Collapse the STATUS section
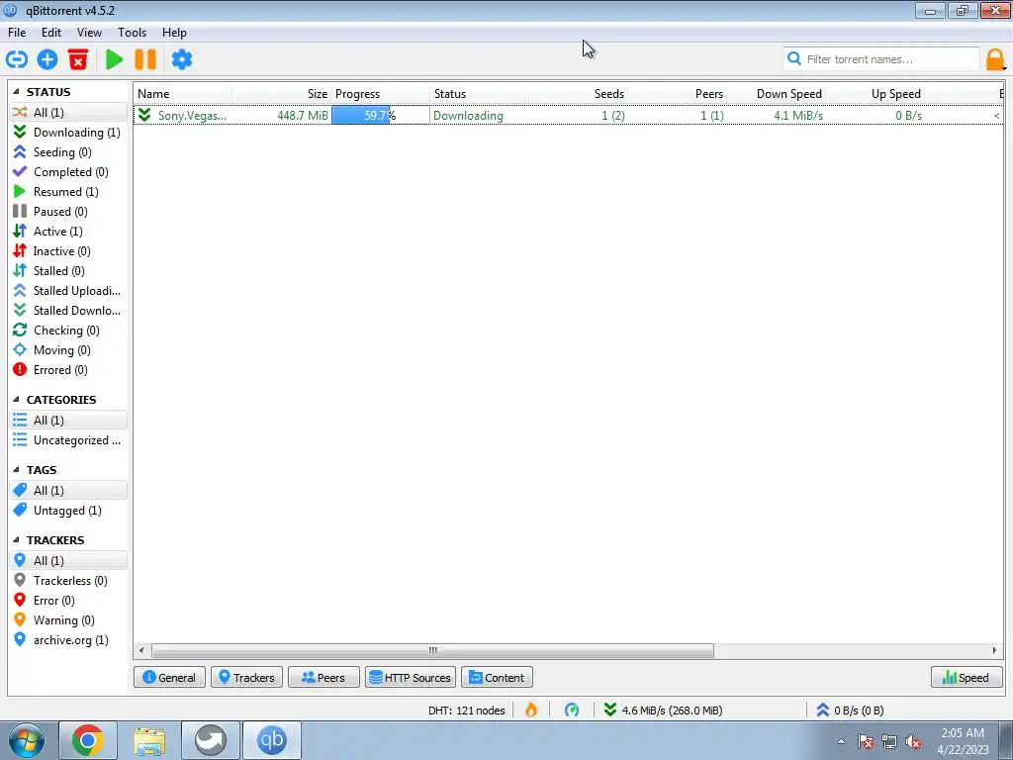 16,92
